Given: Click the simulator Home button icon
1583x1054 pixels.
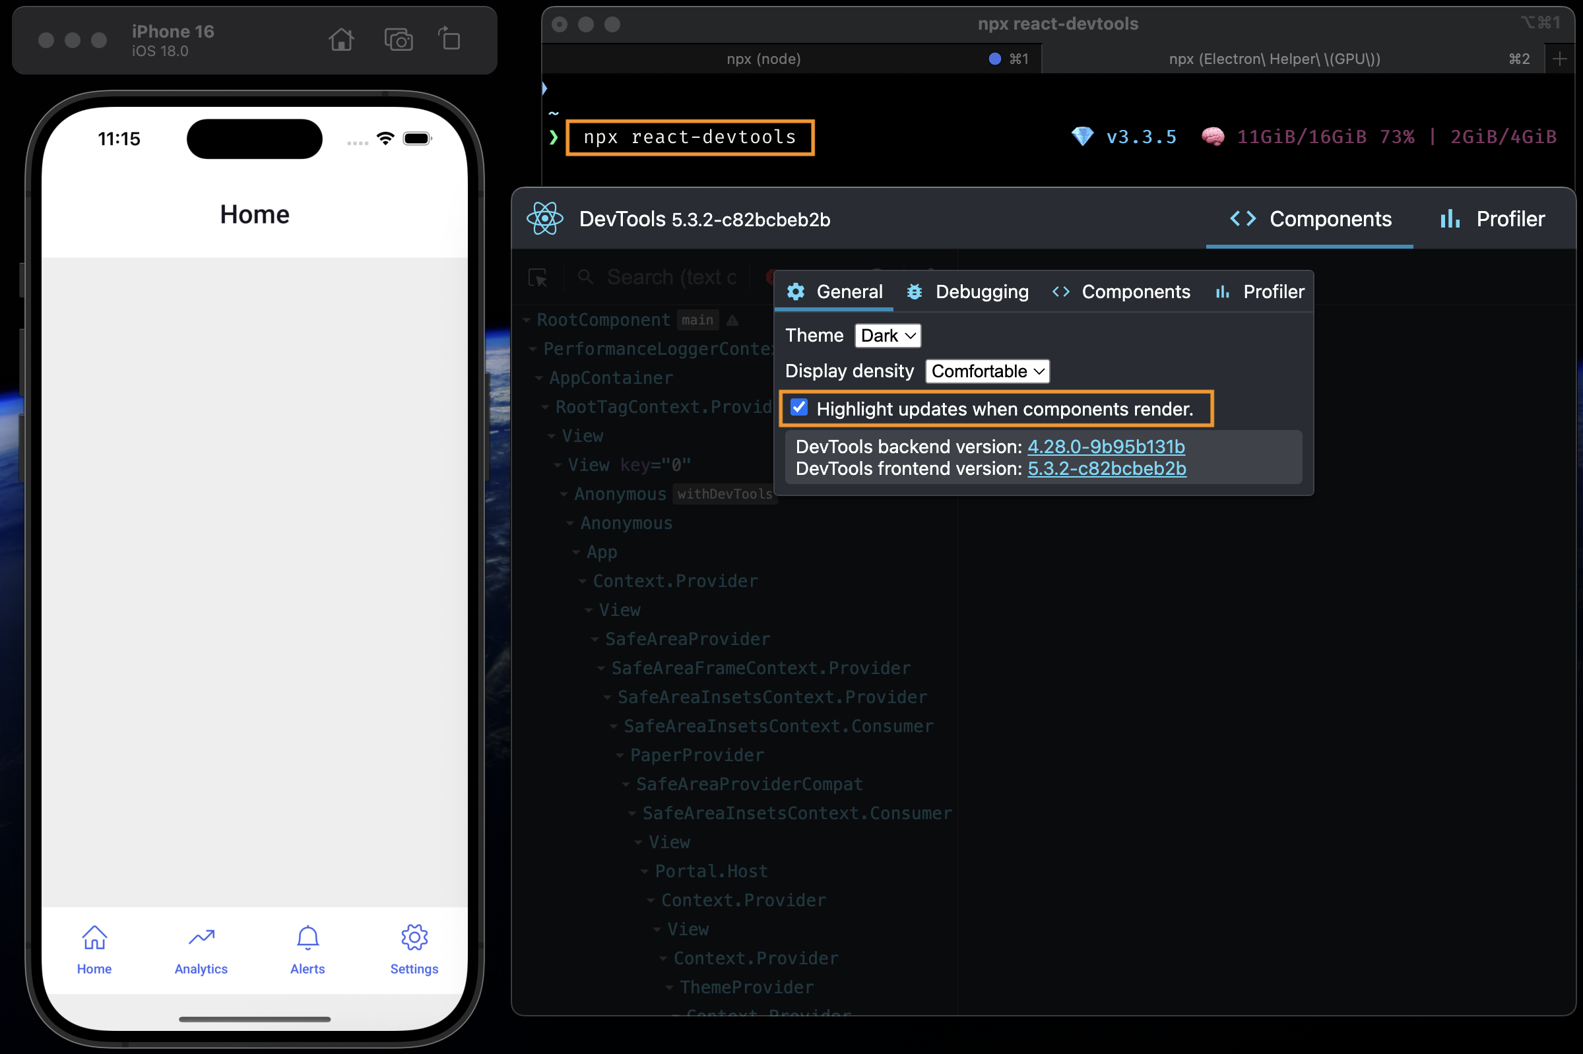Looking at the screenshot, I should pyautogui.click(x=341, y=40).
